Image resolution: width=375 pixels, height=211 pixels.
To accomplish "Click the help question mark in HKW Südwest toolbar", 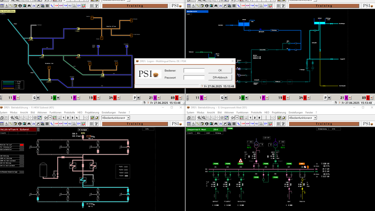I will [x=96, y=124].
